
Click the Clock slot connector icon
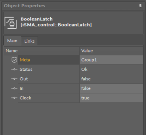pyautogui.click(x=14, y=98)
